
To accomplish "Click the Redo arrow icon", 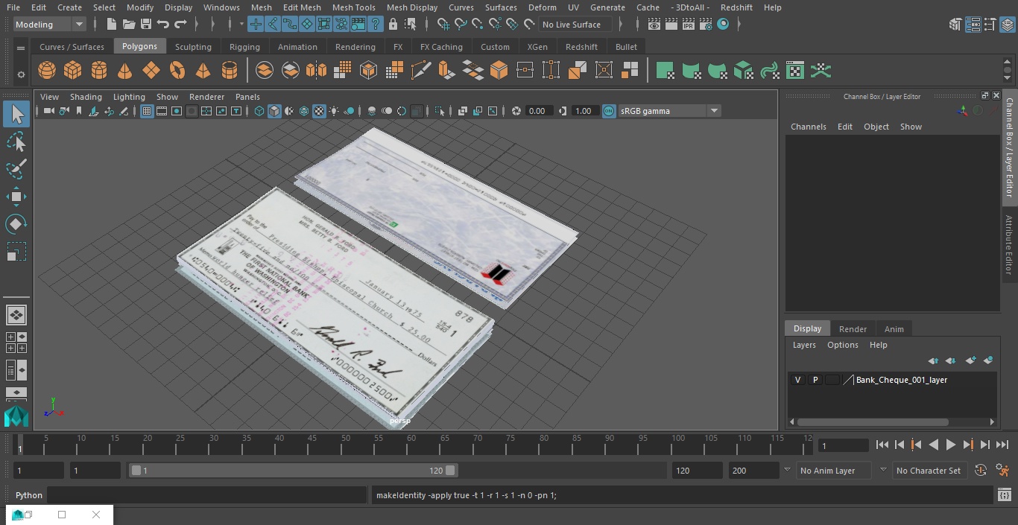I will [x=180, y=25].
